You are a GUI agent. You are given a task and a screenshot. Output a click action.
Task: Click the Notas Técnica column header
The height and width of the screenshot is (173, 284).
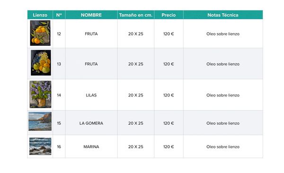point(223,15)
